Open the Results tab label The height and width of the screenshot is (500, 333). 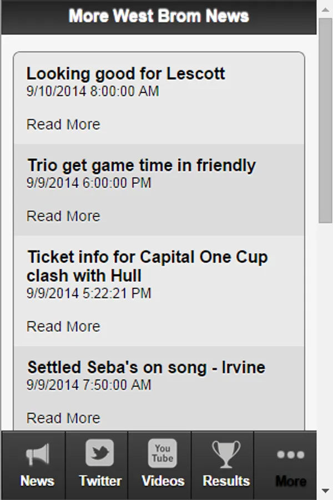tap(226, 481)
